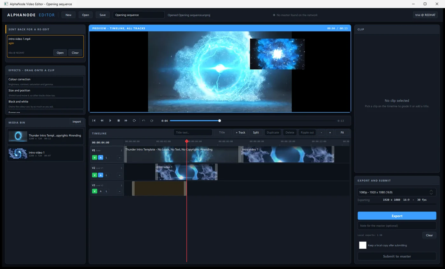The image size is (445, 269).
Task: Select Thunder Intro Template thumbnail in Media Bin
Action: pyautogui.click(x=18, y=136)
